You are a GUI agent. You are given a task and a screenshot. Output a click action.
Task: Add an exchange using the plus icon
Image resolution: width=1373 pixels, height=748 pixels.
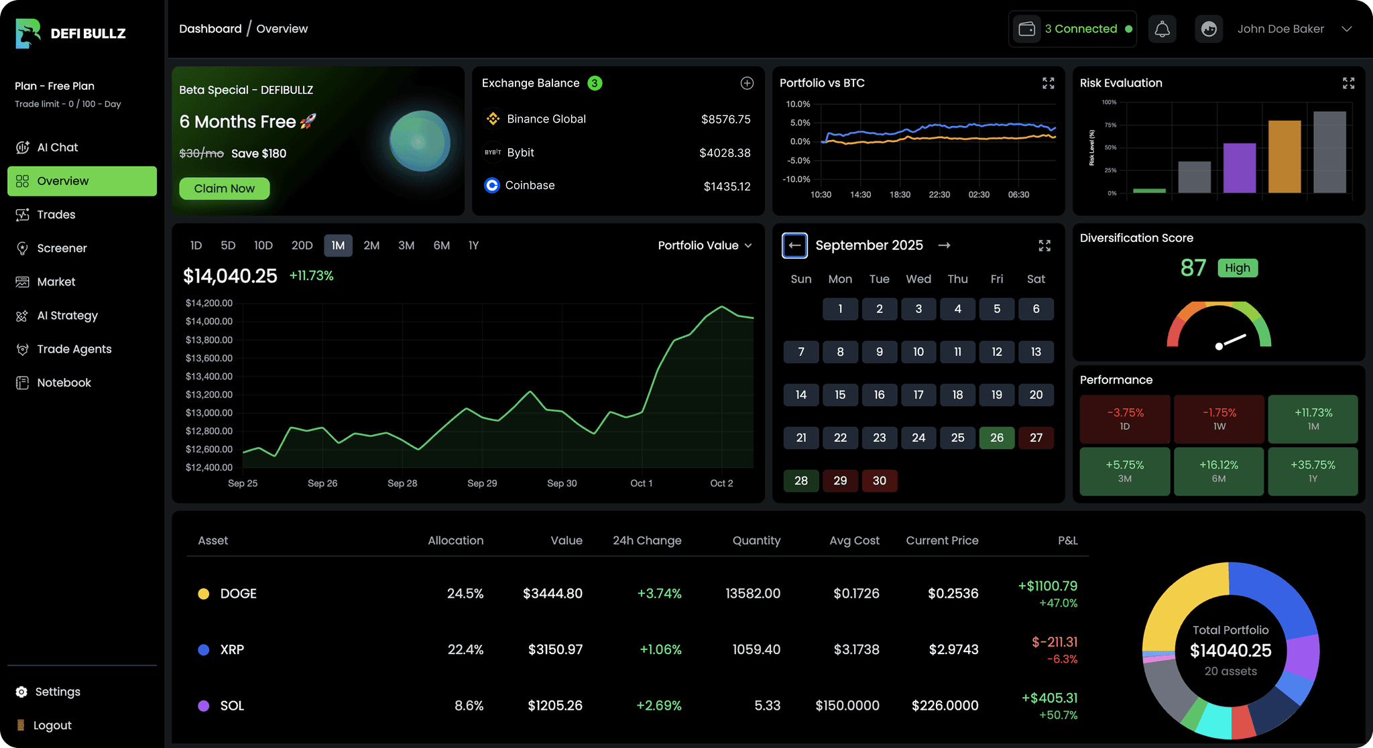pyautogui.click(x=747, y=82)
